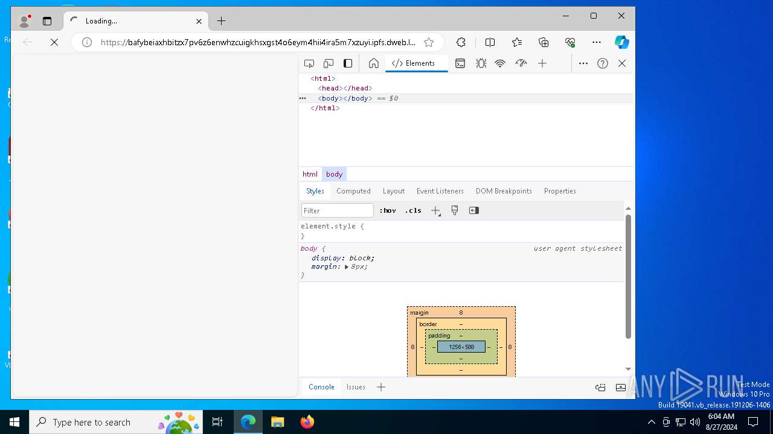
Task: Open the profile avatar icon
Action: pyautogui.click(x=25, y=21)
